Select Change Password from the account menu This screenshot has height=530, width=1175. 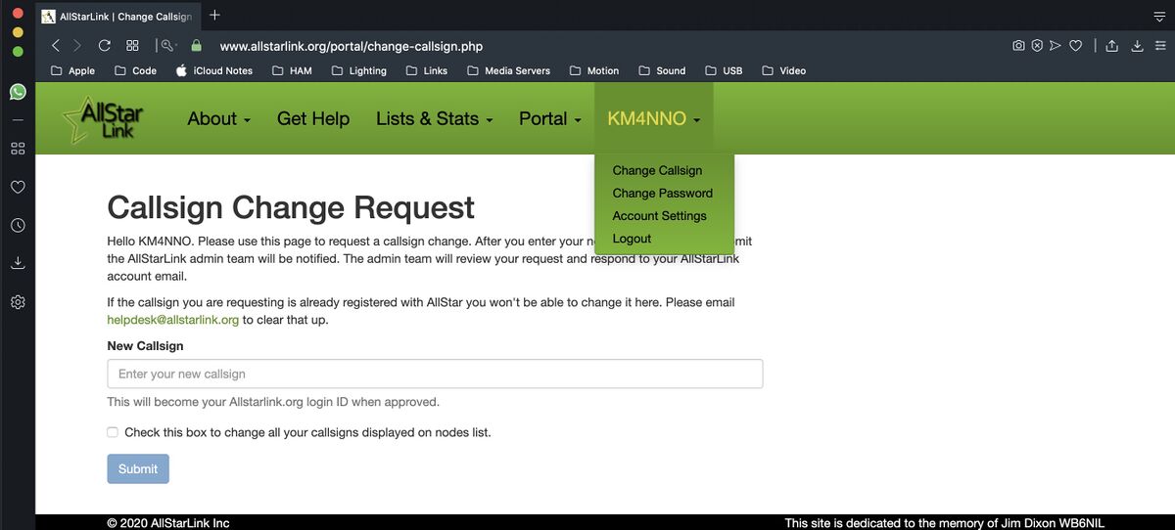(x=662, y=193)
